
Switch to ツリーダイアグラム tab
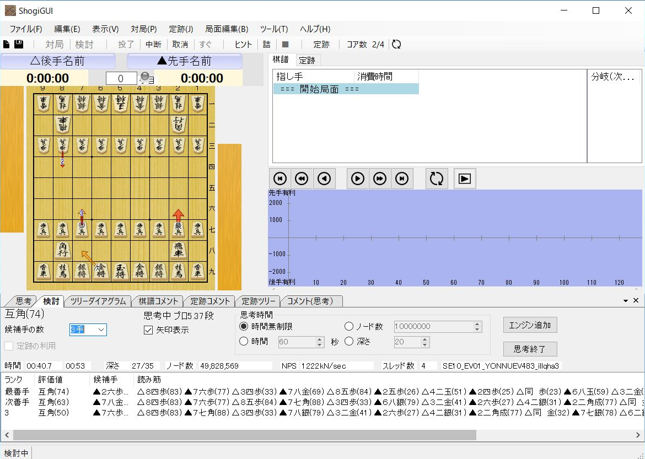(98, 301)
